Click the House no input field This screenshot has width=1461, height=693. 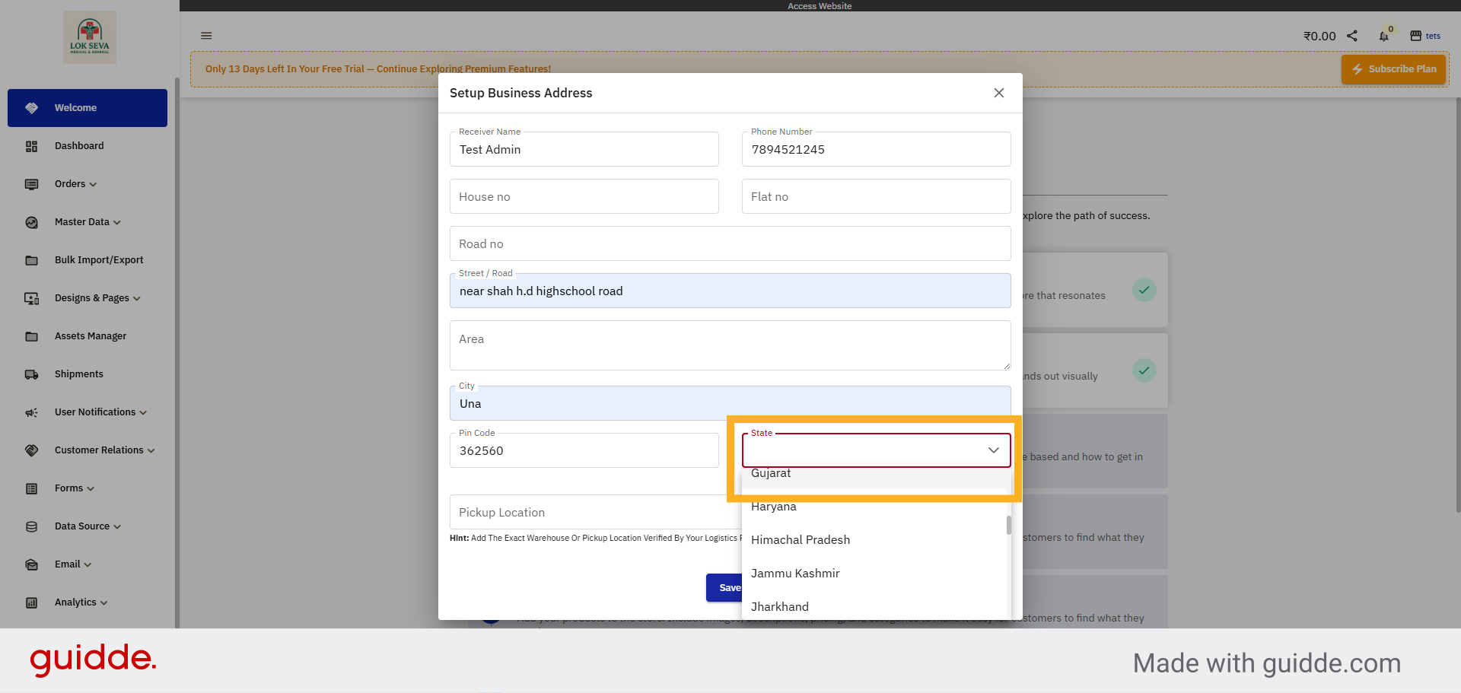coord(584,197)
